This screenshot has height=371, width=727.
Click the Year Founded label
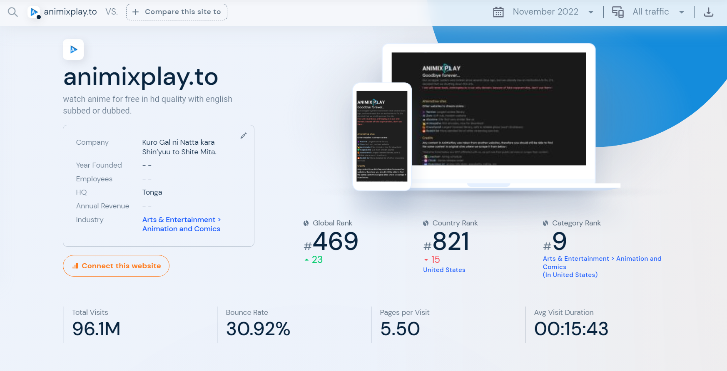[99, 165]
